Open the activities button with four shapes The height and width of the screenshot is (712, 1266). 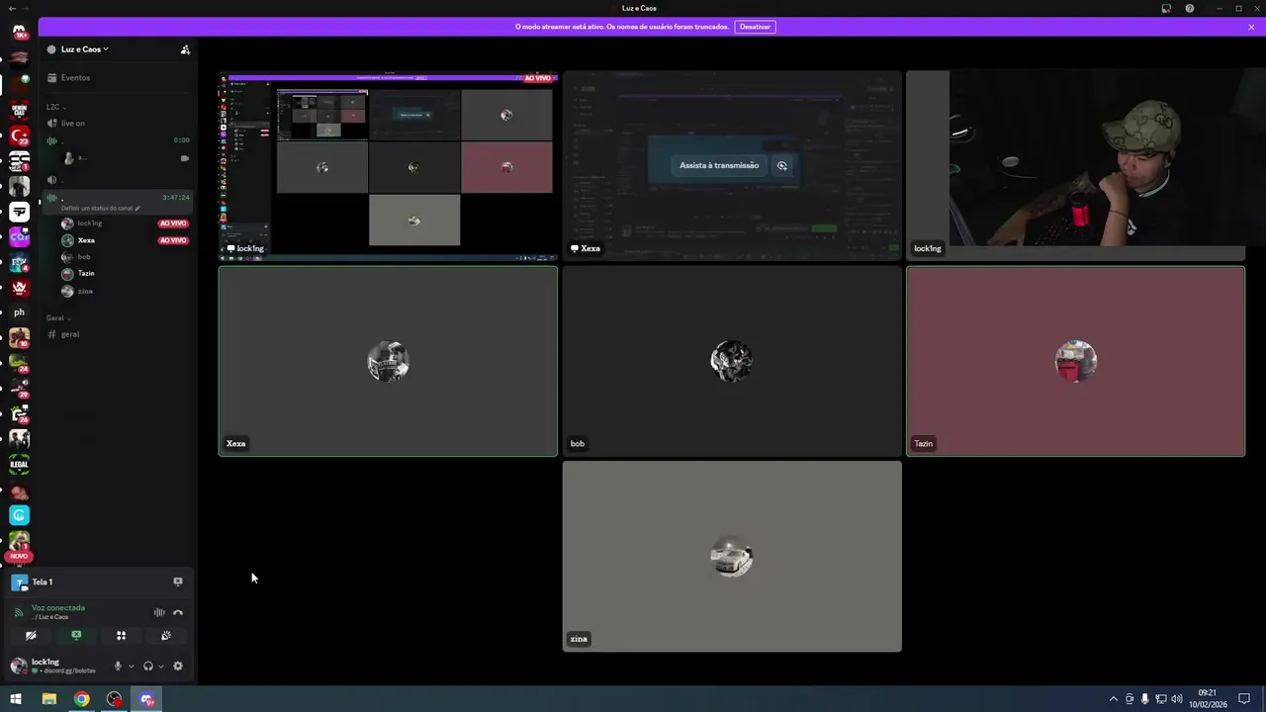[121, 636]
